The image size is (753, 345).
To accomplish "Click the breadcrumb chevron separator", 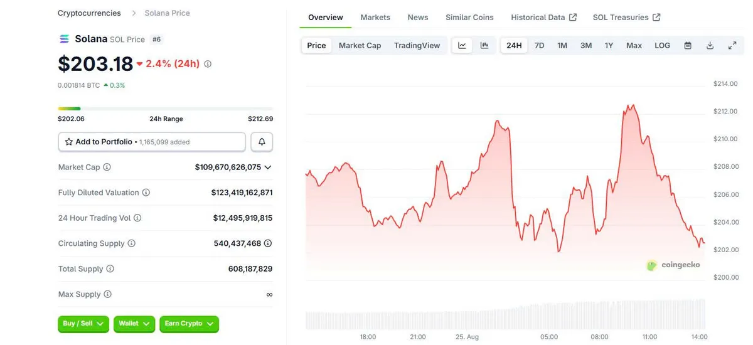I will [x=135, y=13].
